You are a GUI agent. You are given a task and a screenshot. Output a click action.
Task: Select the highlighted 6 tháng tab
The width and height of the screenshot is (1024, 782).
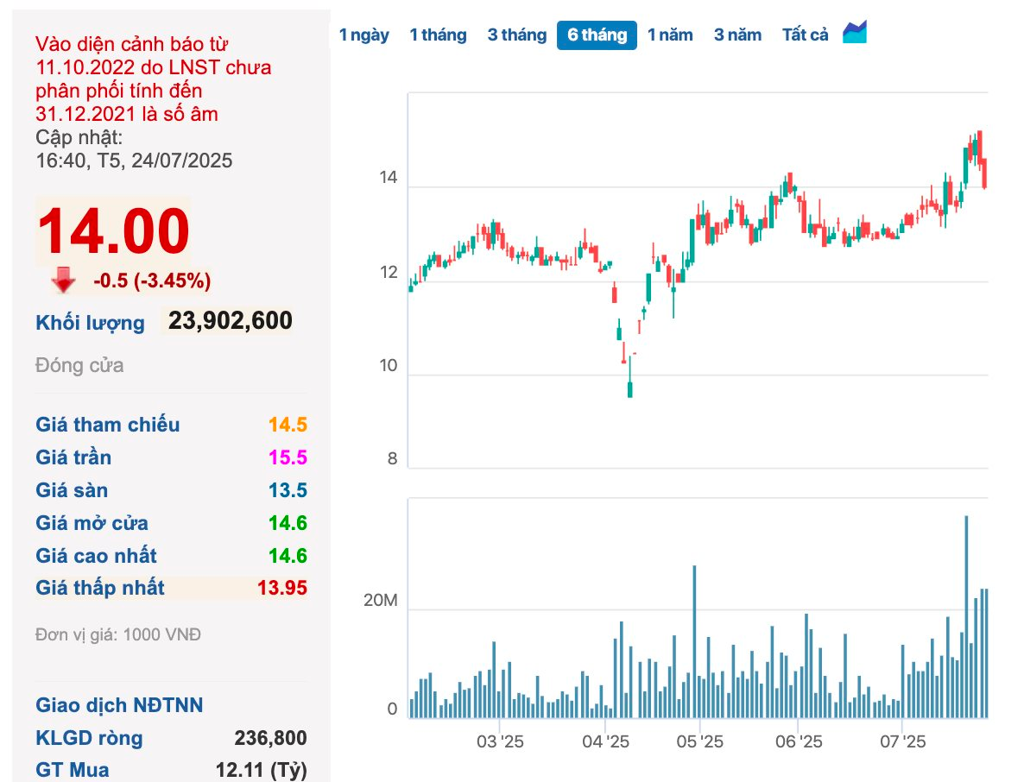pos(597,35)
